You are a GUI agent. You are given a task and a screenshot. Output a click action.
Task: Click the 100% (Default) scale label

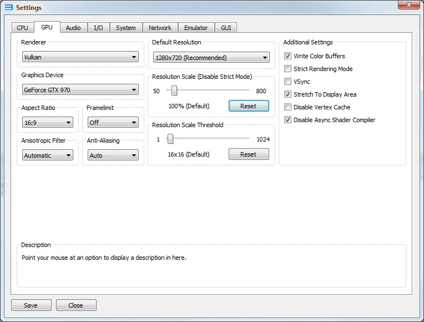click(189, 106)
